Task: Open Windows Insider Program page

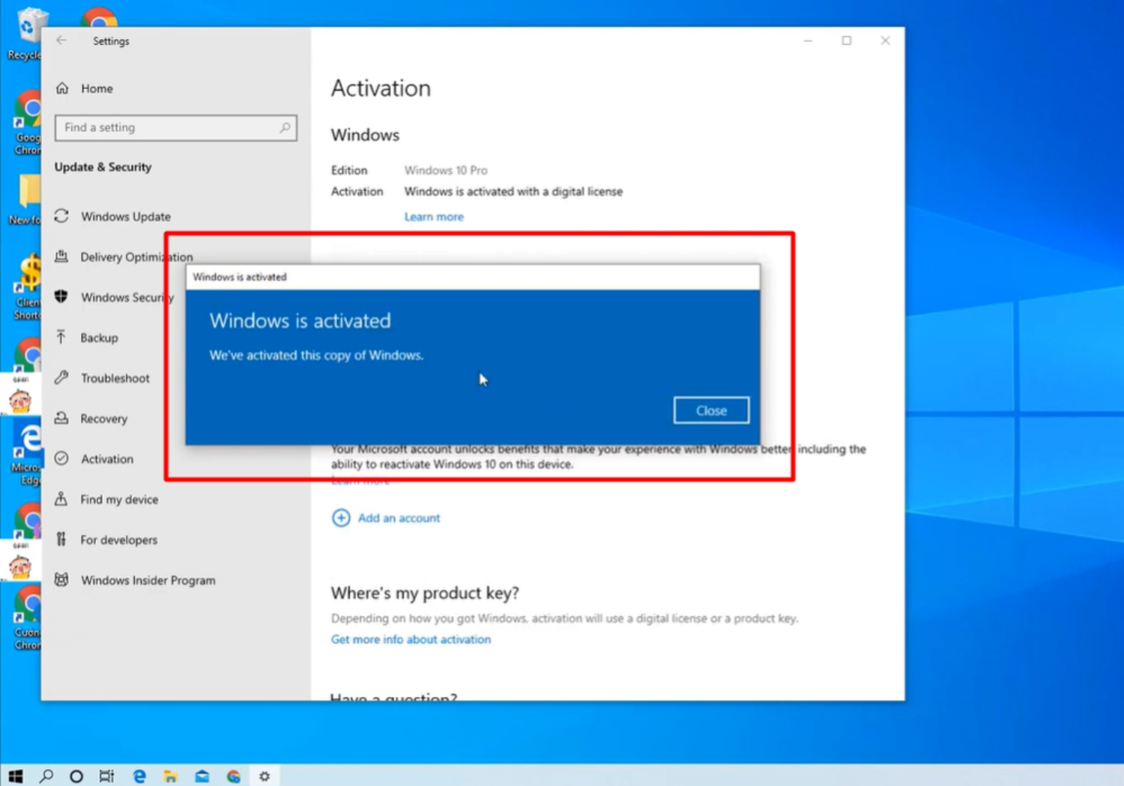Action: 148,580
